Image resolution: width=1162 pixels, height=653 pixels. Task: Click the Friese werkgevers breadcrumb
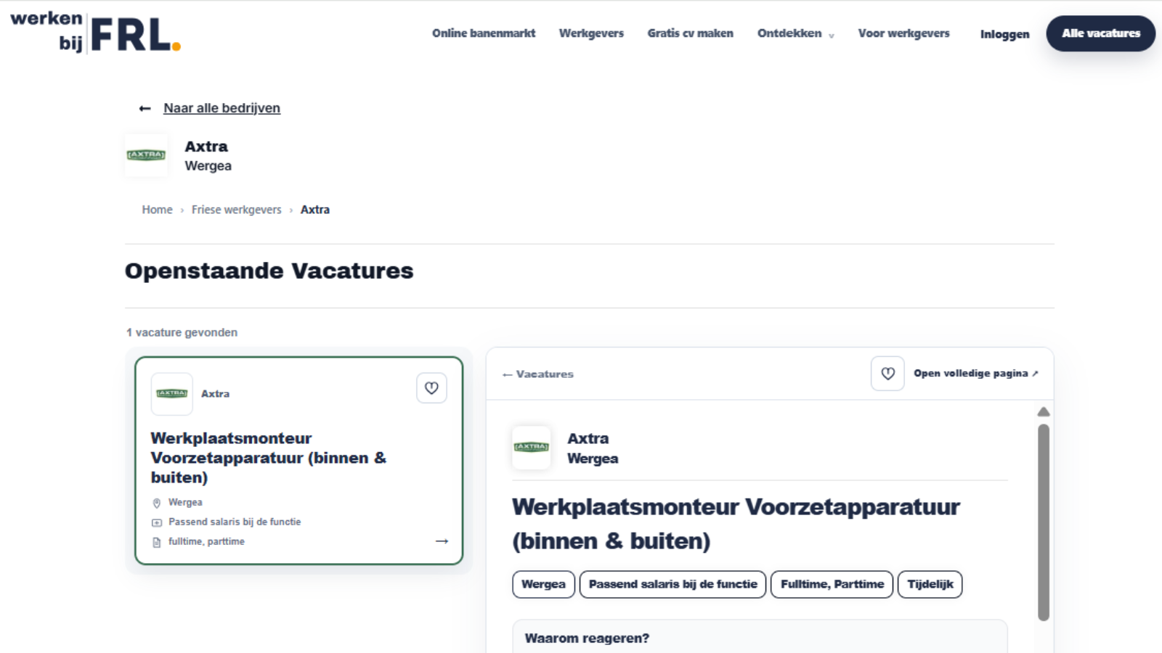click(x=237, y=210)
